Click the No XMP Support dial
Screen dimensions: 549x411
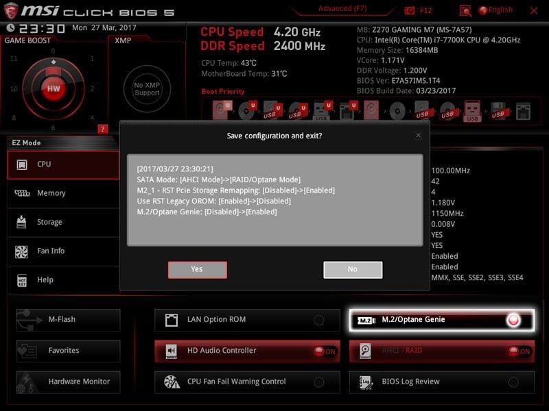point(147,88)
